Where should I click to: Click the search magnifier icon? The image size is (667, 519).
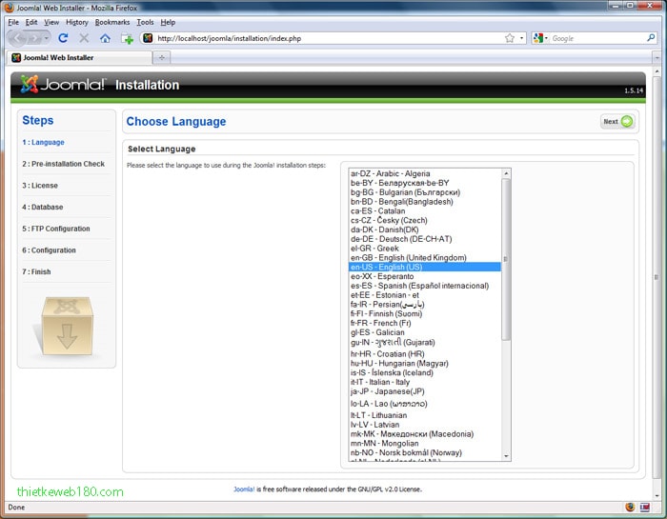pyautogui.click(x=649, y=38)
